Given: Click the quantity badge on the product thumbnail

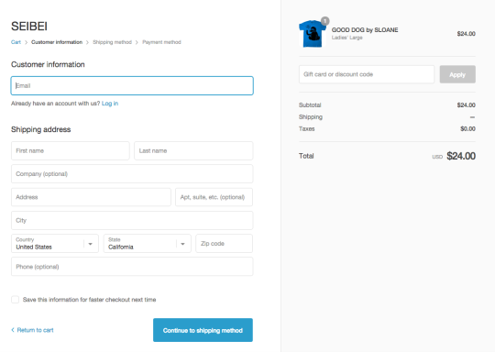Looking at the screenshot, I should (x=324, y=21).
